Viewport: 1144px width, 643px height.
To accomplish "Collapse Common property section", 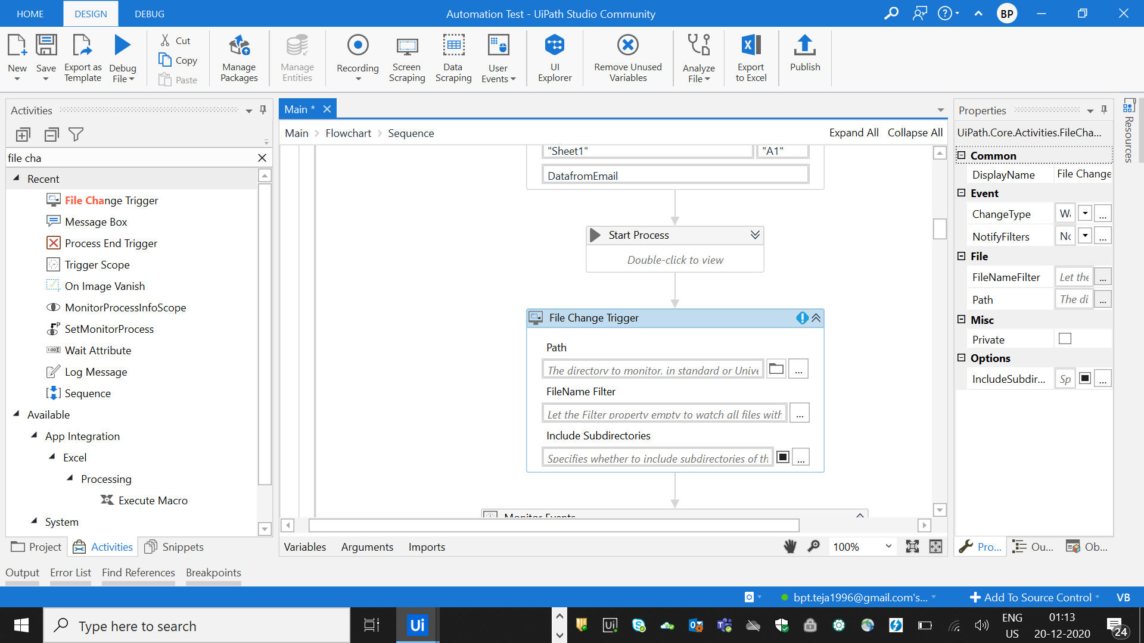I will tap(961, 155).
